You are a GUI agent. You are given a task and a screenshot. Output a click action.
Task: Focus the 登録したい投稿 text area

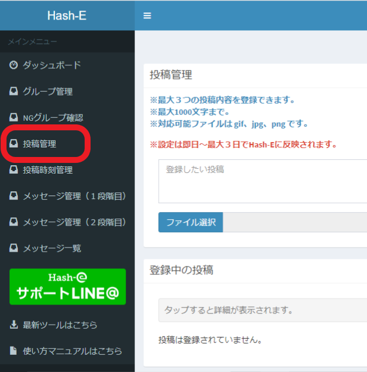263,181
